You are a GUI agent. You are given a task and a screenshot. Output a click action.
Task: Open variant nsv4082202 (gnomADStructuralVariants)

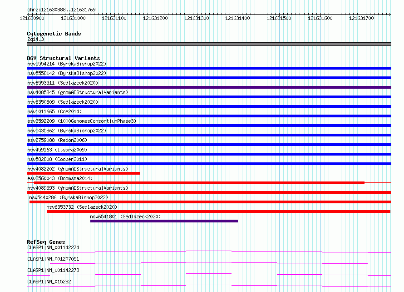coord(78,169)
